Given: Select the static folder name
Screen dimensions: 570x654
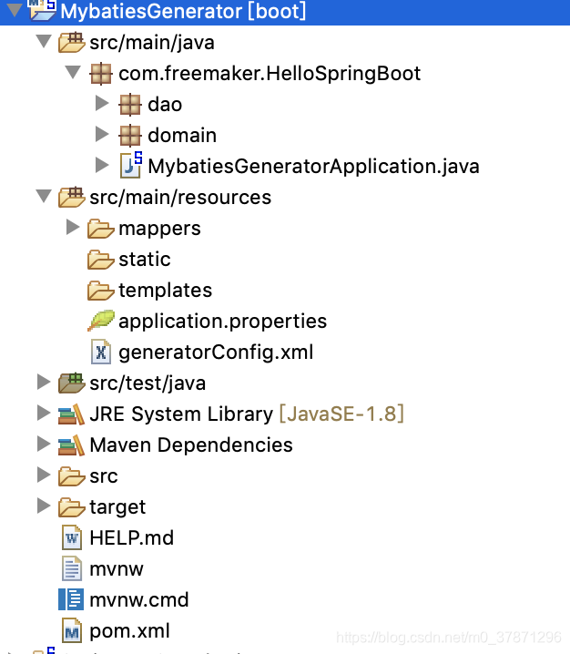Looking at the screenshot, I should (x=145, y=260).
